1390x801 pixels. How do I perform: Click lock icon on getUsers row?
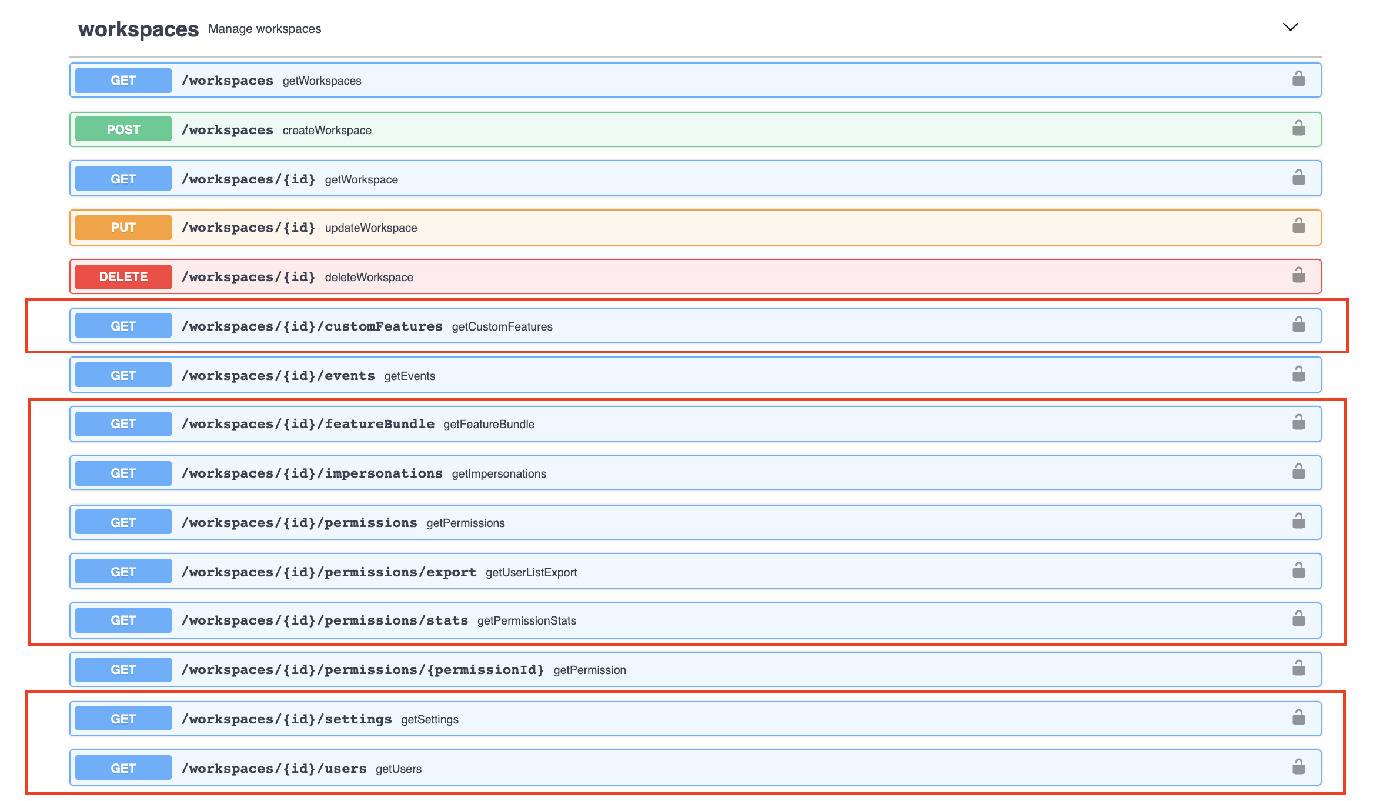[x=1298, y=767]
